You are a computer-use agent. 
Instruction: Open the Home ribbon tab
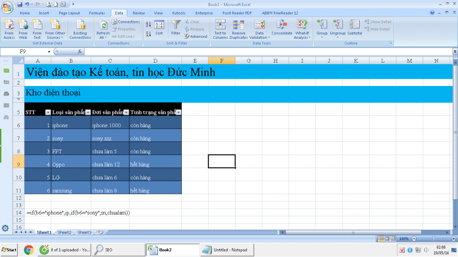25,13
